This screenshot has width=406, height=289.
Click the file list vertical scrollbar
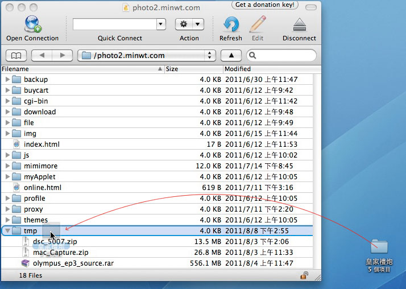pyautogui.click(x=317, y=171)
